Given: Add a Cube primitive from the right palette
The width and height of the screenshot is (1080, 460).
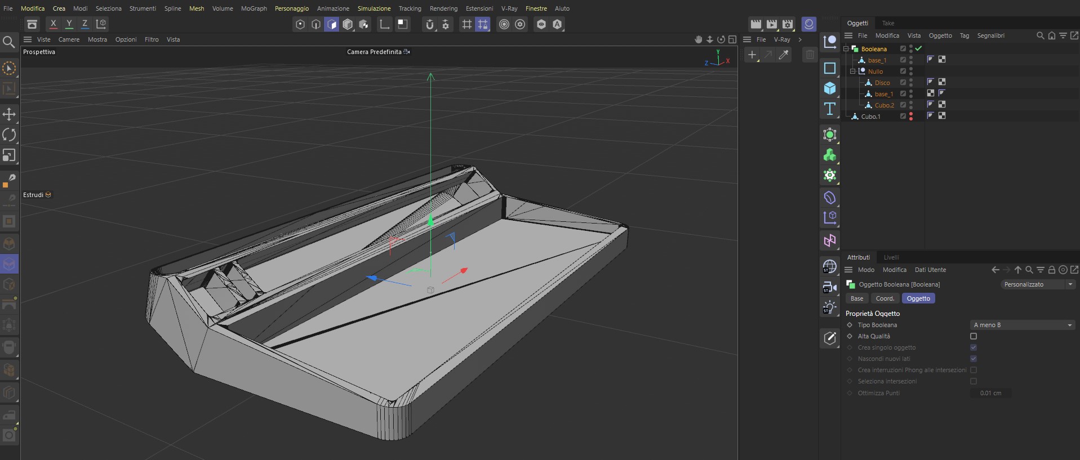Looking at the screenshot, I should coord(830,88).
